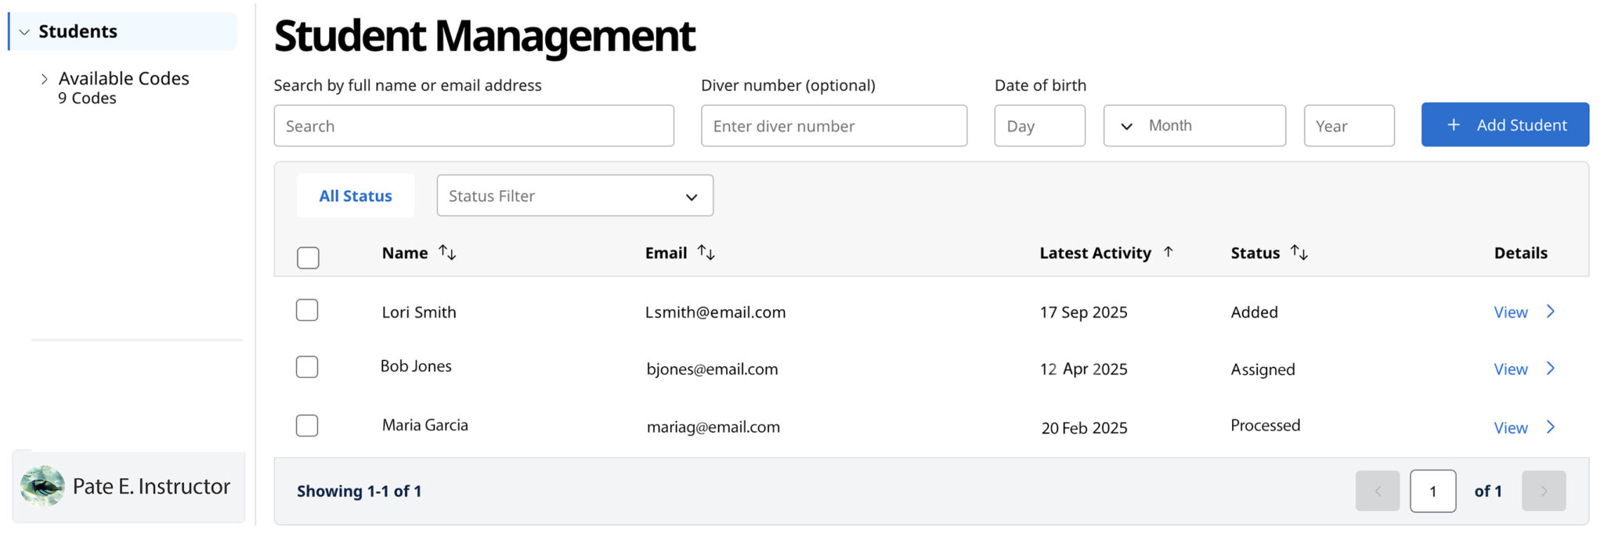
Task: Go to the next page arrow
Action: (x=1543, y=491)
